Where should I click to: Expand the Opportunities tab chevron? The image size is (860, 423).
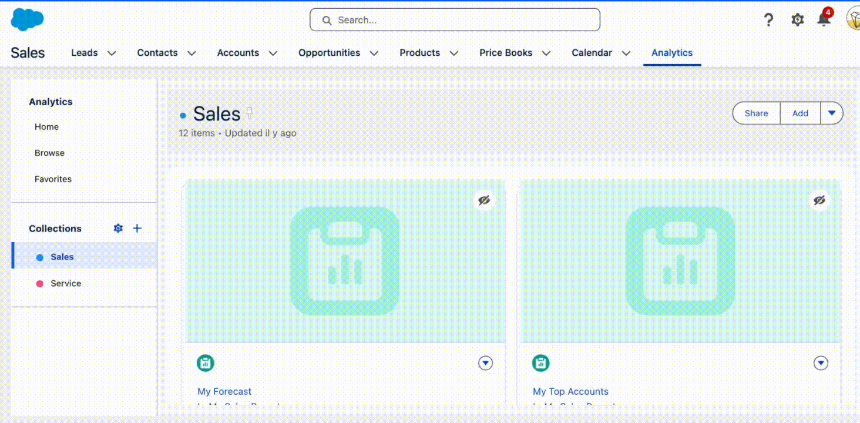374,53
